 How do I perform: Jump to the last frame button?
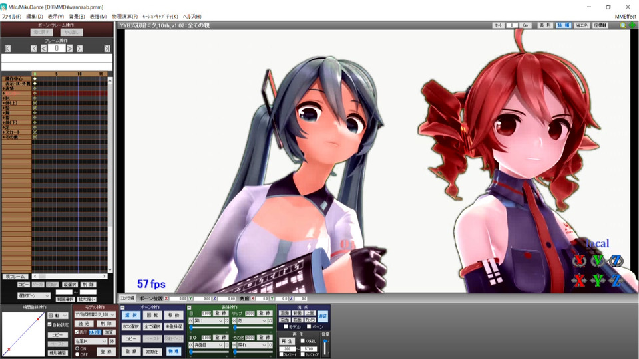[x=107, y=49]
